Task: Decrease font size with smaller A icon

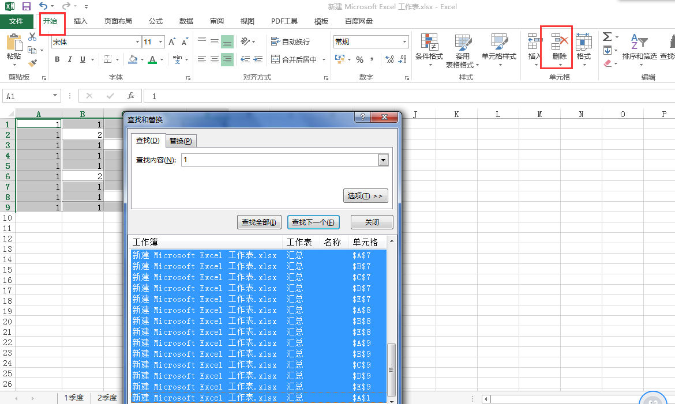Action: [x=185, y=41]
